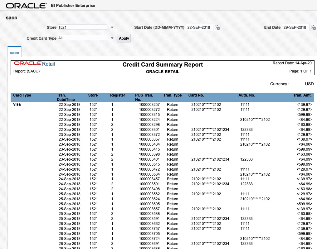Image resolution: width=317 pixels, height=249 pixels.
Task: Click the Currency USD value
Action: pos(309,84)
